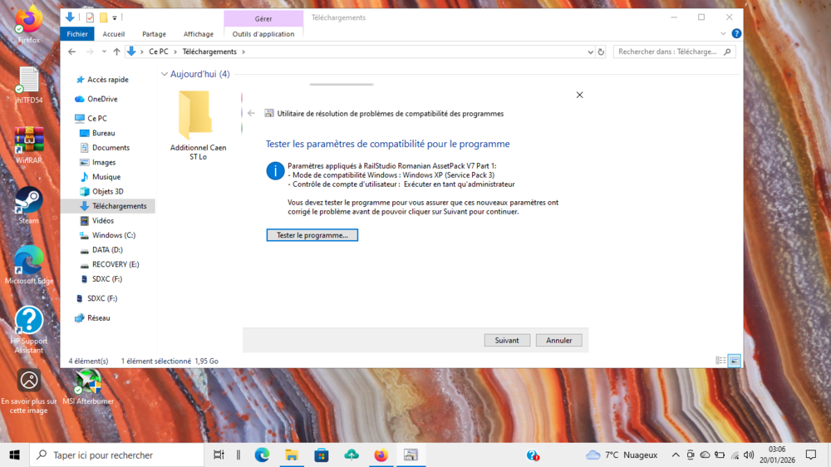Open properties quick access toolbar icon
The width and height of the screenshot is (831, 467).
click(x=90, y=17)
